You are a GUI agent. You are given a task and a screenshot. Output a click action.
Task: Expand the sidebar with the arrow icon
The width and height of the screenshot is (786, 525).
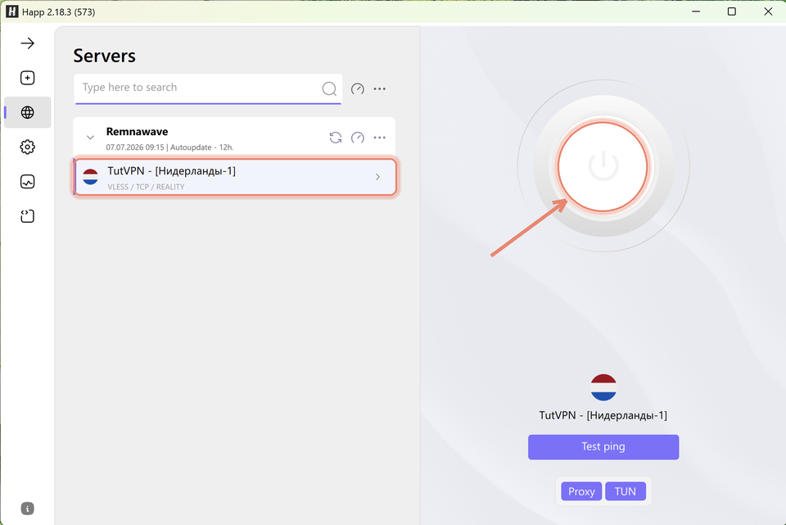[28, 43]
